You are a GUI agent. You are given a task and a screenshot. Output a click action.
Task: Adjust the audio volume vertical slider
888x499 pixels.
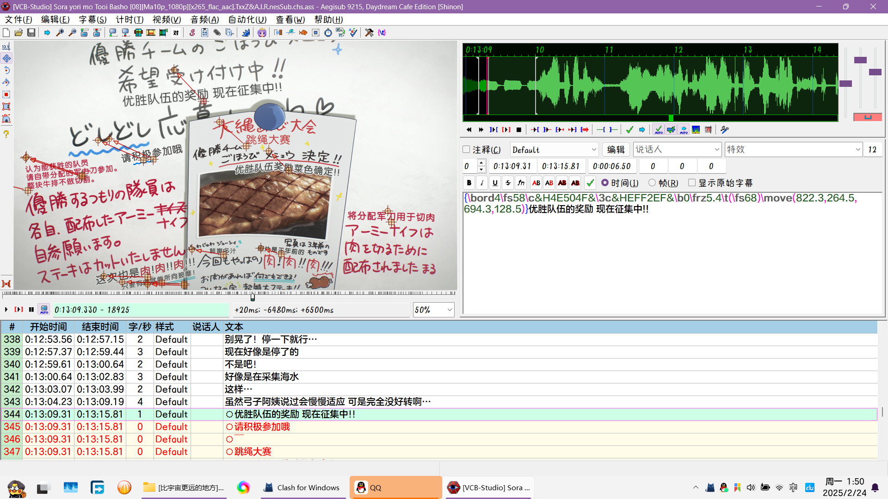point(875,72)
